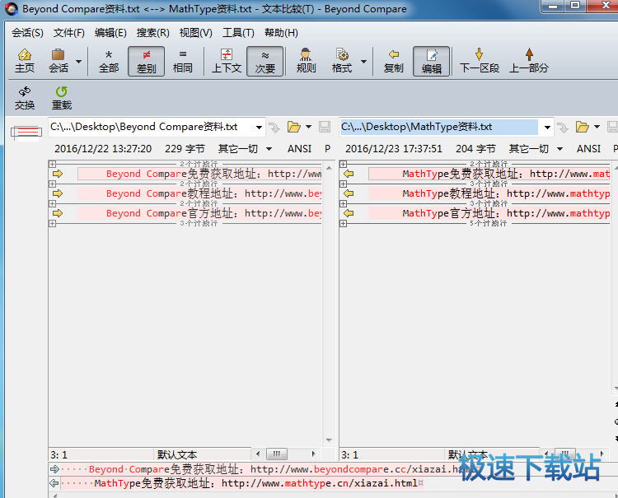Jump to 下一区段 next section
The height and width of the screenshot is (498, 618).
(480, 61)
